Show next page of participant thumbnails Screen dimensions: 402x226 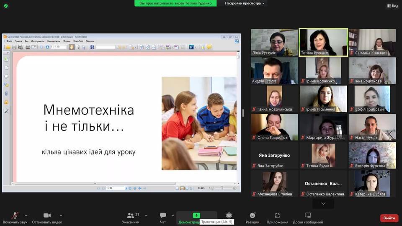(x=323, y=203)
